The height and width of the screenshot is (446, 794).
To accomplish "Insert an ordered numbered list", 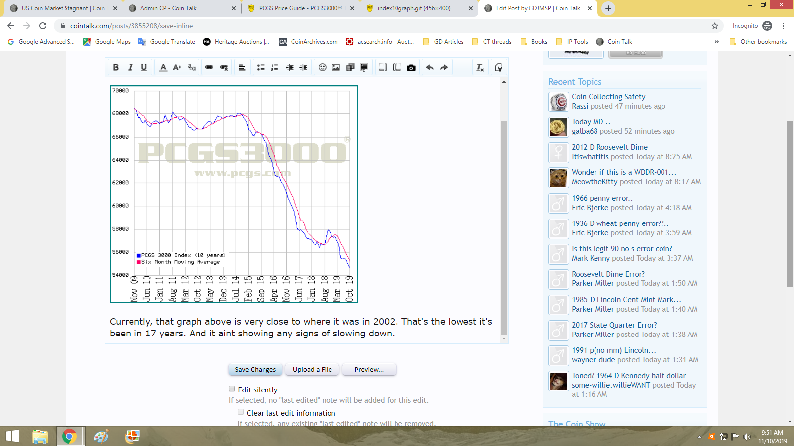I will click(275, 67).
